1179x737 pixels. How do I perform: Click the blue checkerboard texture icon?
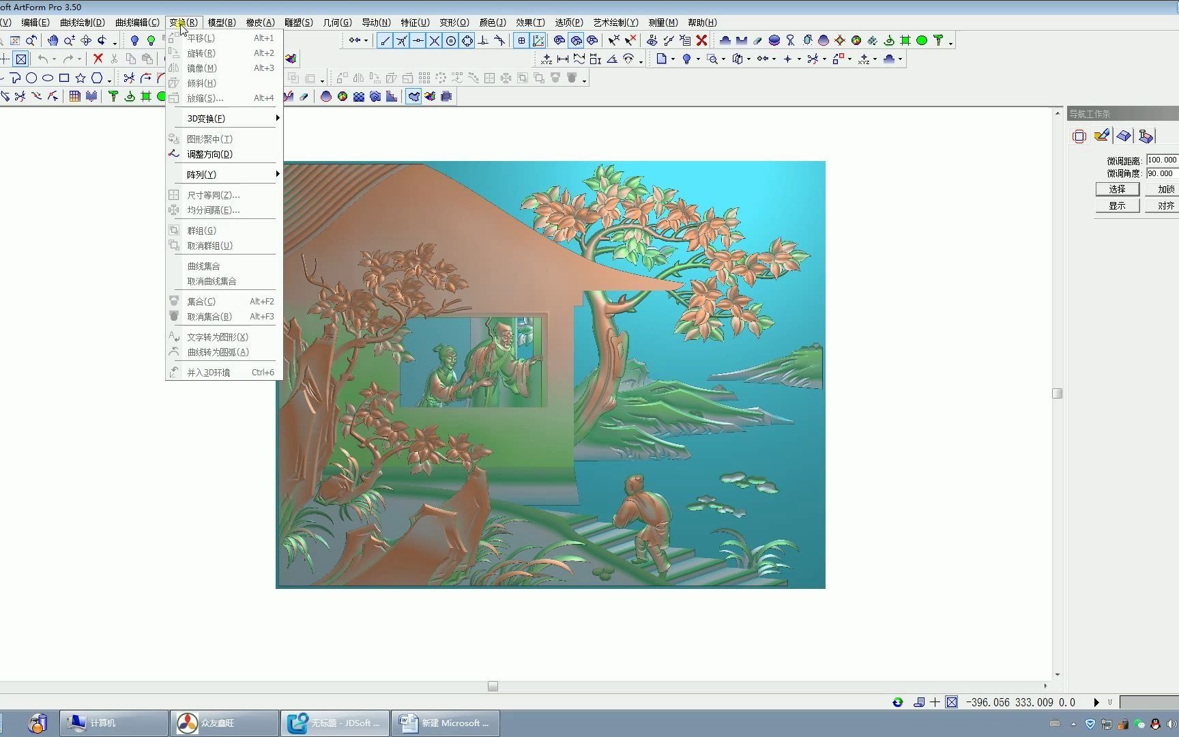click(x=358, y=96)
